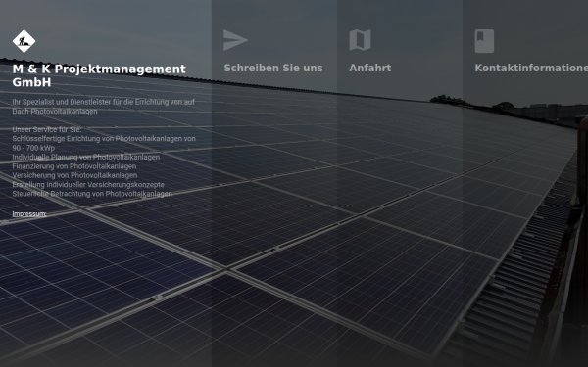Click 'Individuelle Planung von Photovoltaikanlagen' line

click(86, 157)
